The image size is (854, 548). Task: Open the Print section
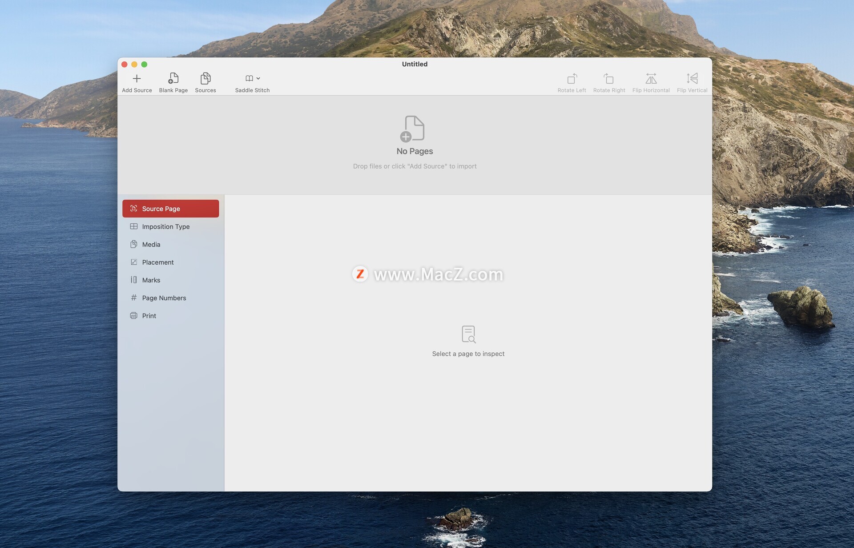(x=149, y=315)
